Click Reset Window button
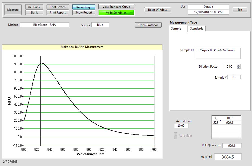Viewport: 252px width, 166px height. 157,10
